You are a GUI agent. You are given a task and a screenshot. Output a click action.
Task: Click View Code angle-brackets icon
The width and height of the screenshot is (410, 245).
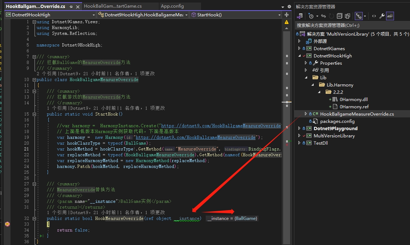point(374,16)
